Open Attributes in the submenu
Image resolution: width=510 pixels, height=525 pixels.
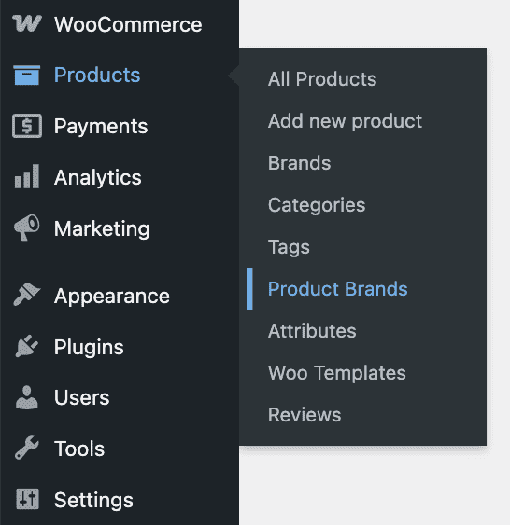[x=312, y=331]
